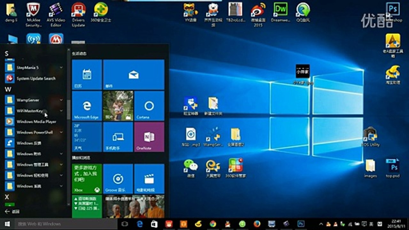Expand the Windows 附件 folder chevron
The image size is (409, 230).
[x=61, y=154]
